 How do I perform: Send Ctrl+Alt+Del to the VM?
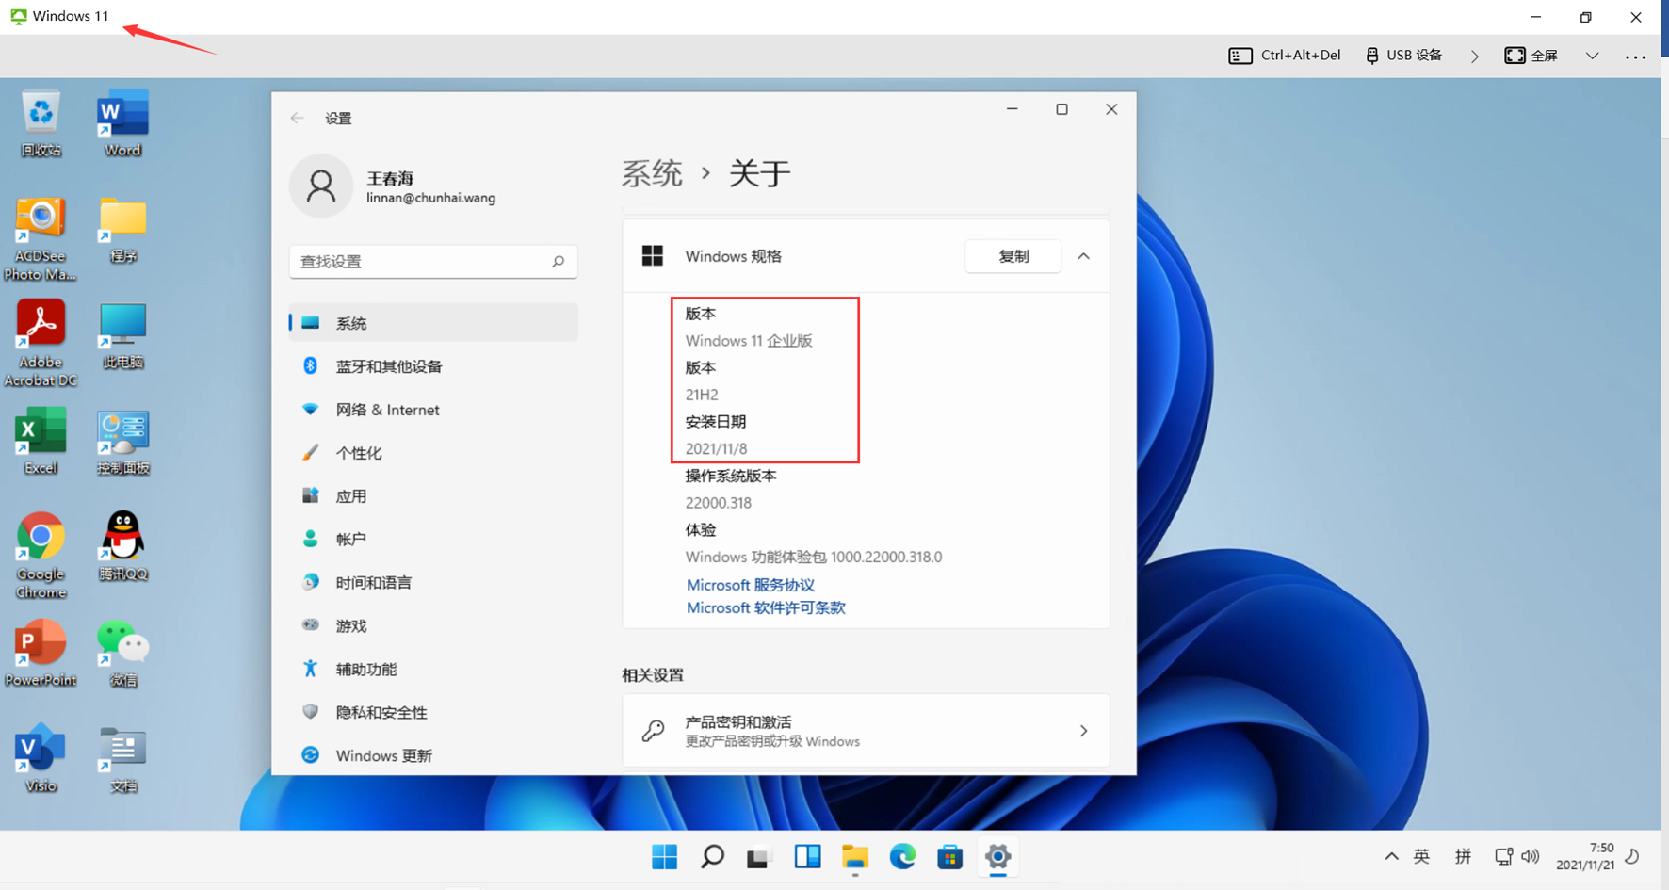[1285, 56]
